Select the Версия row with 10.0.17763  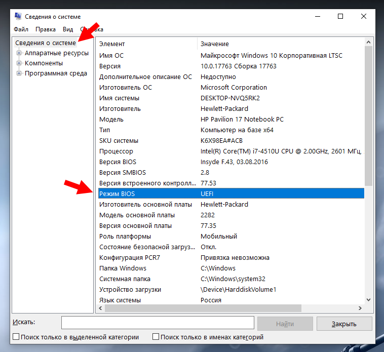click(x=231, y=66)
